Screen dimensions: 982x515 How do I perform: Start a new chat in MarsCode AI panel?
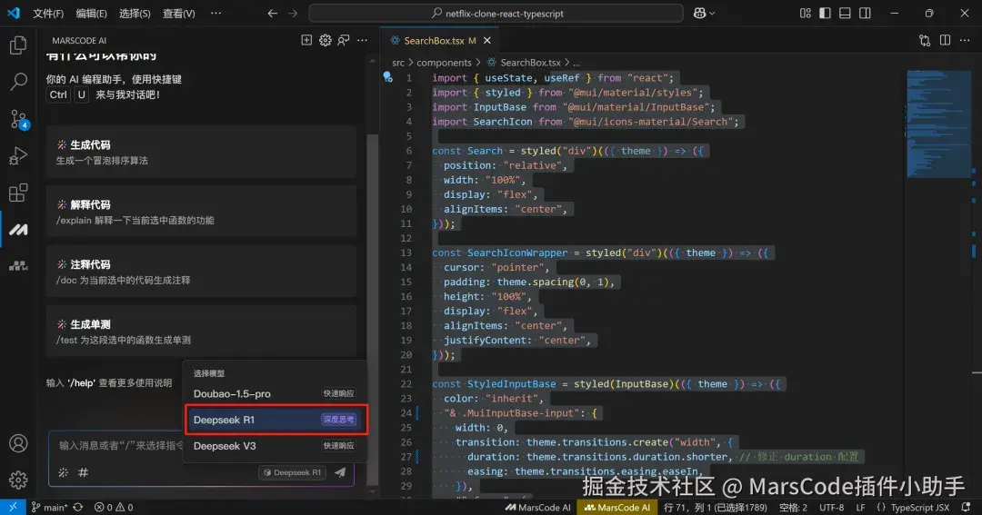click(306, 40)
